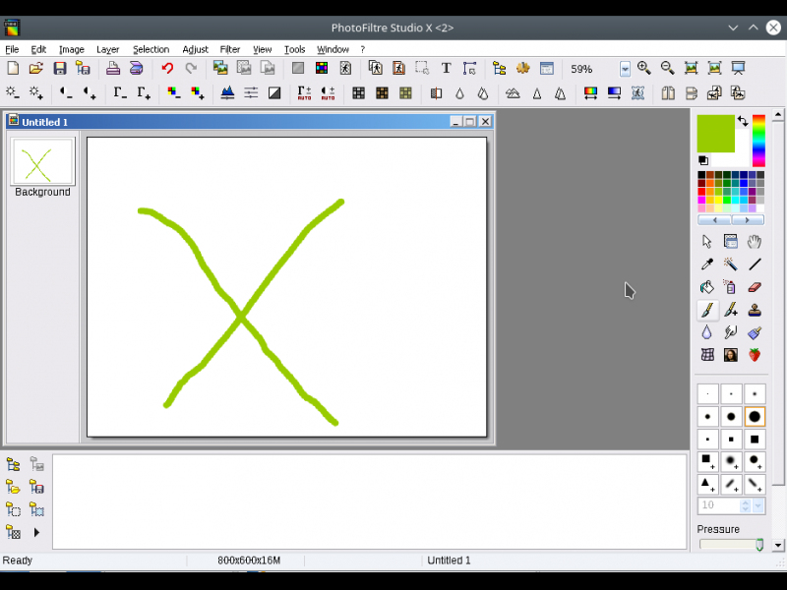Choose the Pipette color picker tool

706,265
